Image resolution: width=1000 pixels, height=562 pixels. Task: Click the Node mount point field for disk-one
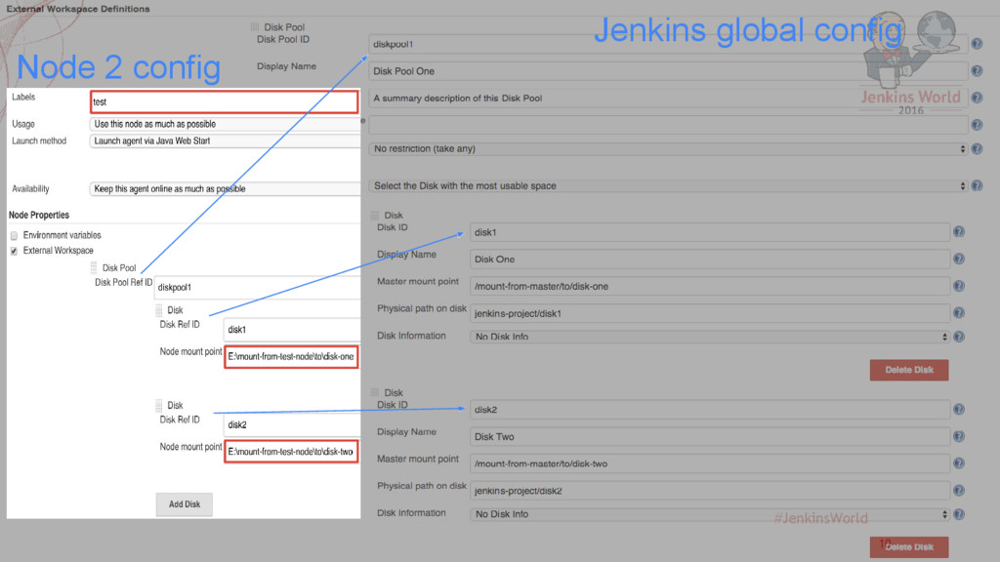[x=291, y=357]
